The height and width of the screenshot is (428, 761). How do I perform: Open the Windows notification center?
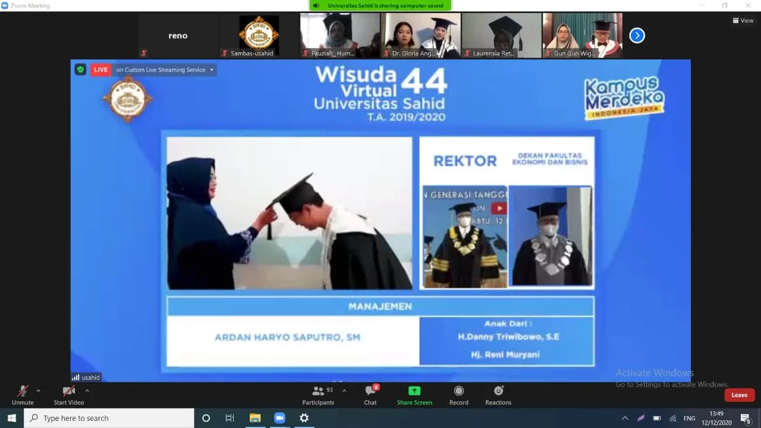click(746, 418)
